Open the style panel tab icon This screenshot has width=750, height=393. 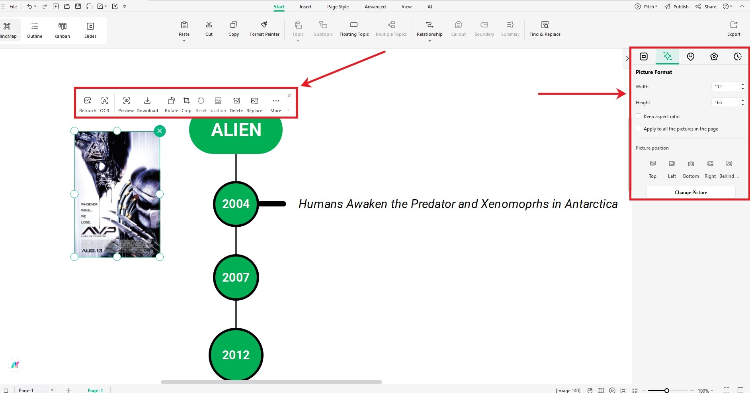click(x=644, y=56)
